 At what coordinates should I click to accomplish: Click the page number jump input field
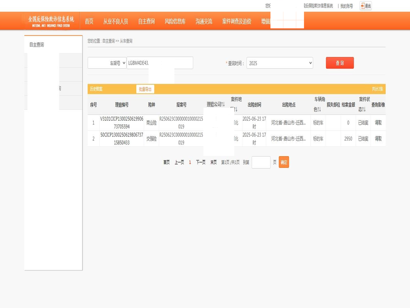tap(261, 162)
